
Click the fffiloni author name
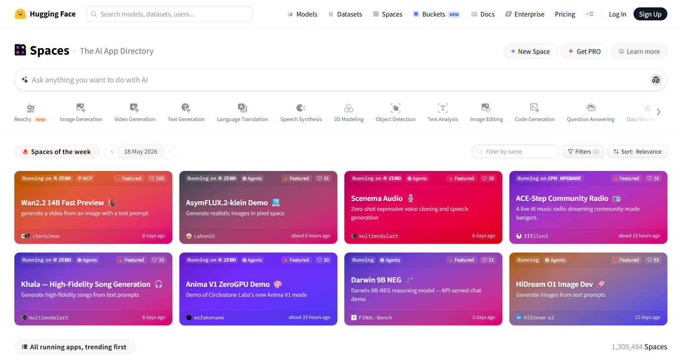[536, 236]
